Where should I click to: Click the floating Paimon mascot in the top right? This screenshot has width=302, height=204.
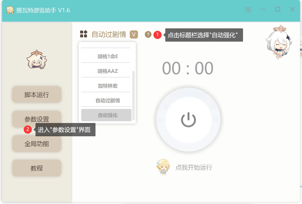(x=279, y=42)
